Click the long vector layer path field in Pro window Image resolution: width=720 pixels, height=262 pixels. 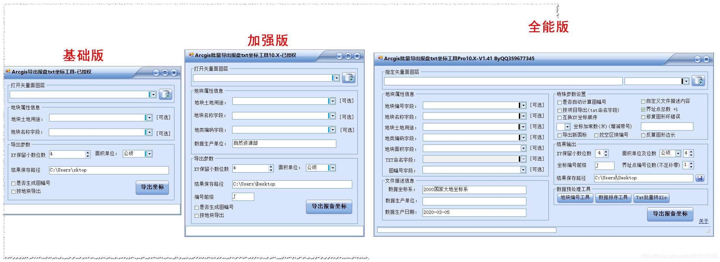(x=503, y=81)
